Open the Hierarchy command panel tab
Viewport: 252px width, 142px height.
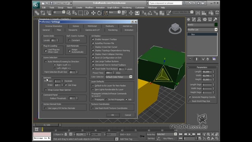[x=199, y=19]
